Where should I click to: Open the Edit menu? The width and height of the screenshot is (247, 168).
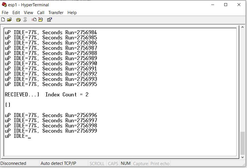point(16,13)
